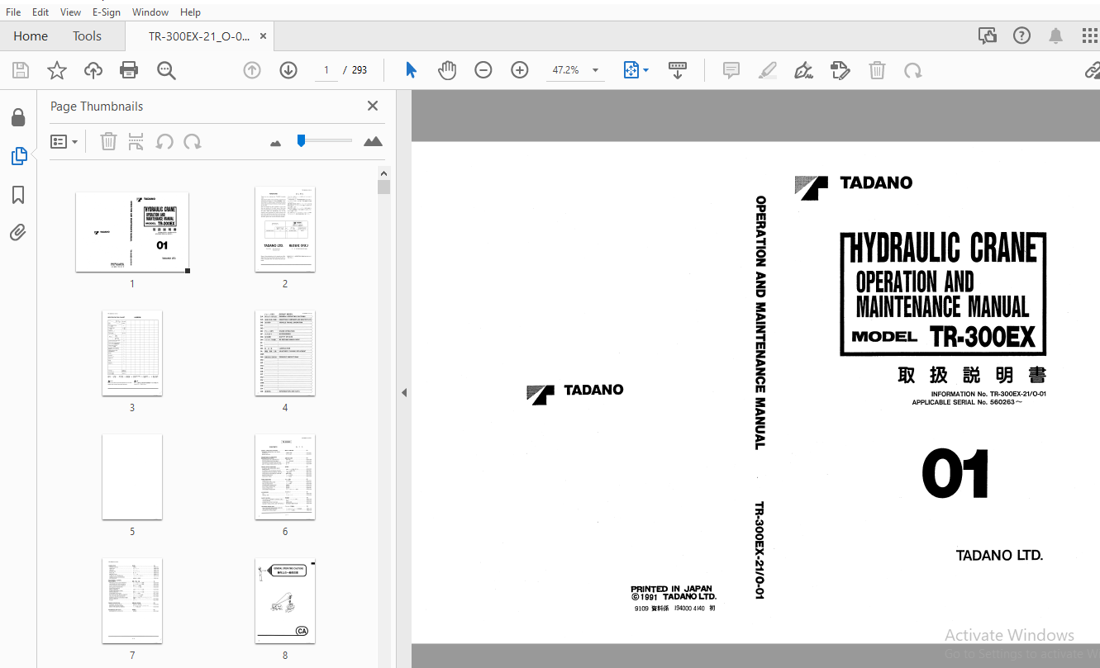The image size is (1100, 668).
Task: Open the thumbnail panel options dropdown
Action: pyautogui.click(x=64, y=142)
